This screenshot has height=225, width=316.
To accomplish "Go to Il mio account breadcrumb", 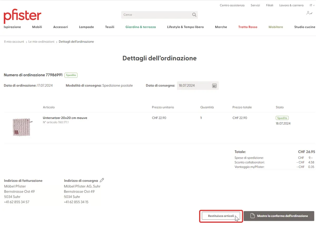I will point(14,42).
